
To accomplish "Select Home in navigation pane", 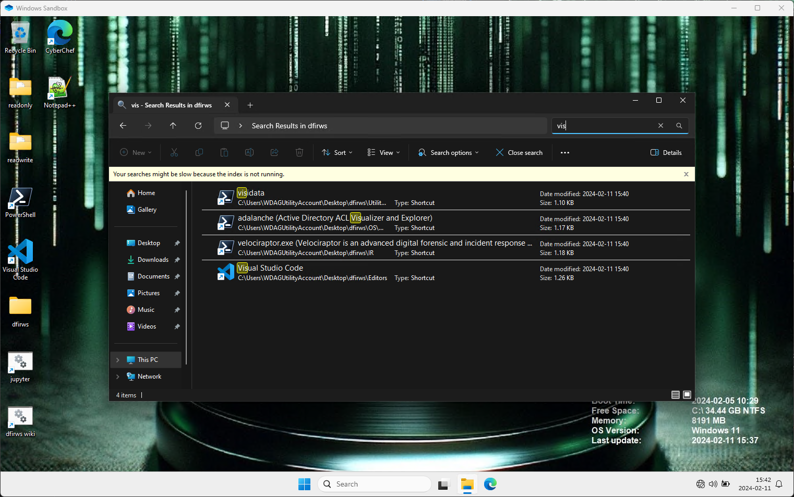I will pos(146,193).
